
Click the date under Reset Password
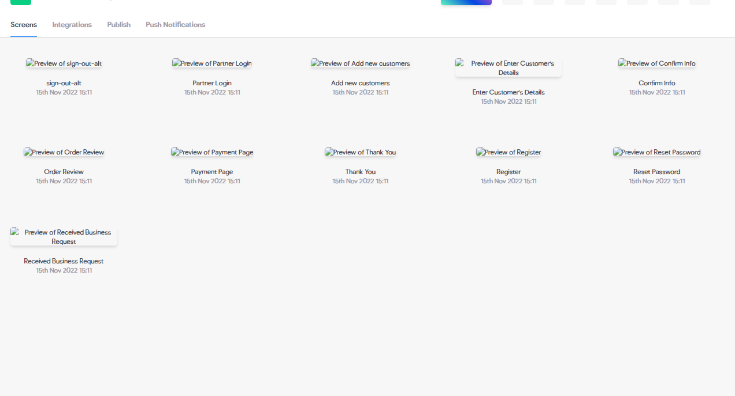(657, 181)
